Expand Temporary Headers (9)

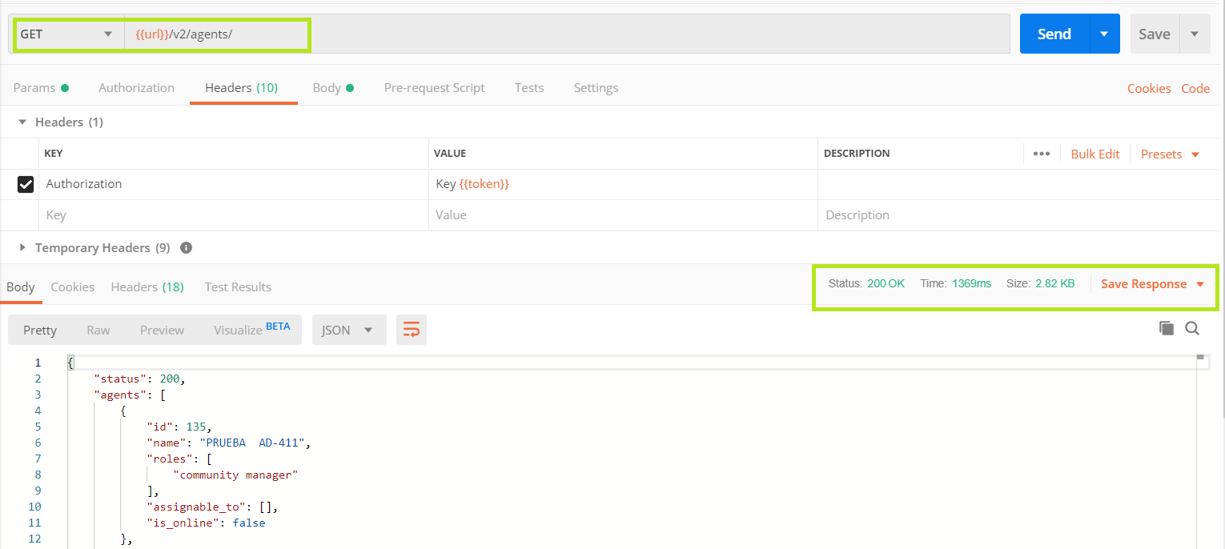pyautogui.click(x=23, y=248)
